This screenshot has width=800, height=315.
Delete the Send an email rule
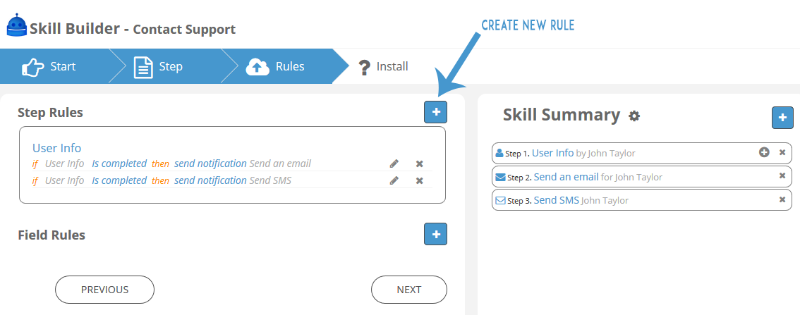pos(419,163)
